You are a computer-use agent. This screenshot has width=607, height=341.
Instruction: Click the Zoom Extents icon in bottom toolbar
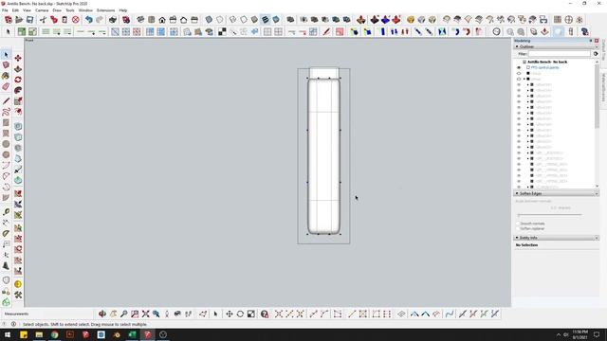[145, 314]
